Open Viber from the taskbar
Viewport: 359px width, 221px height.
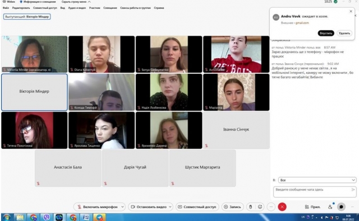pos(47,217)
